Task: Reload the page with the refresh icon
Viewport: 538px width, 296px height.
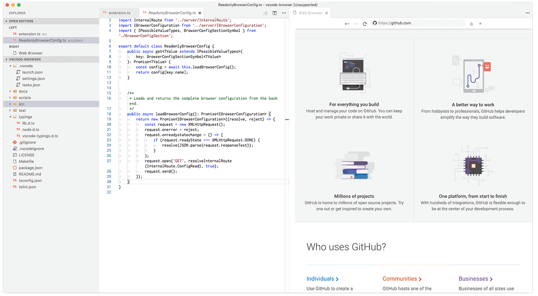Action: coord(364,23)
